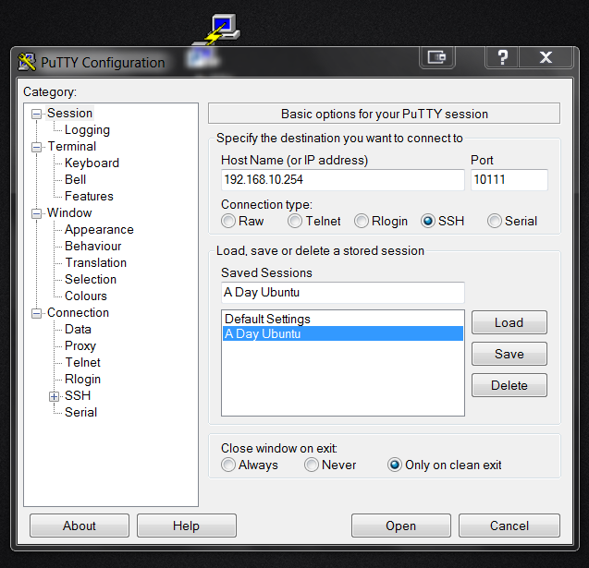The image size is (589, 568).
Task: Click the PuTTY icon in title bar
Action: pyautogui.click(x=27, y=62)
